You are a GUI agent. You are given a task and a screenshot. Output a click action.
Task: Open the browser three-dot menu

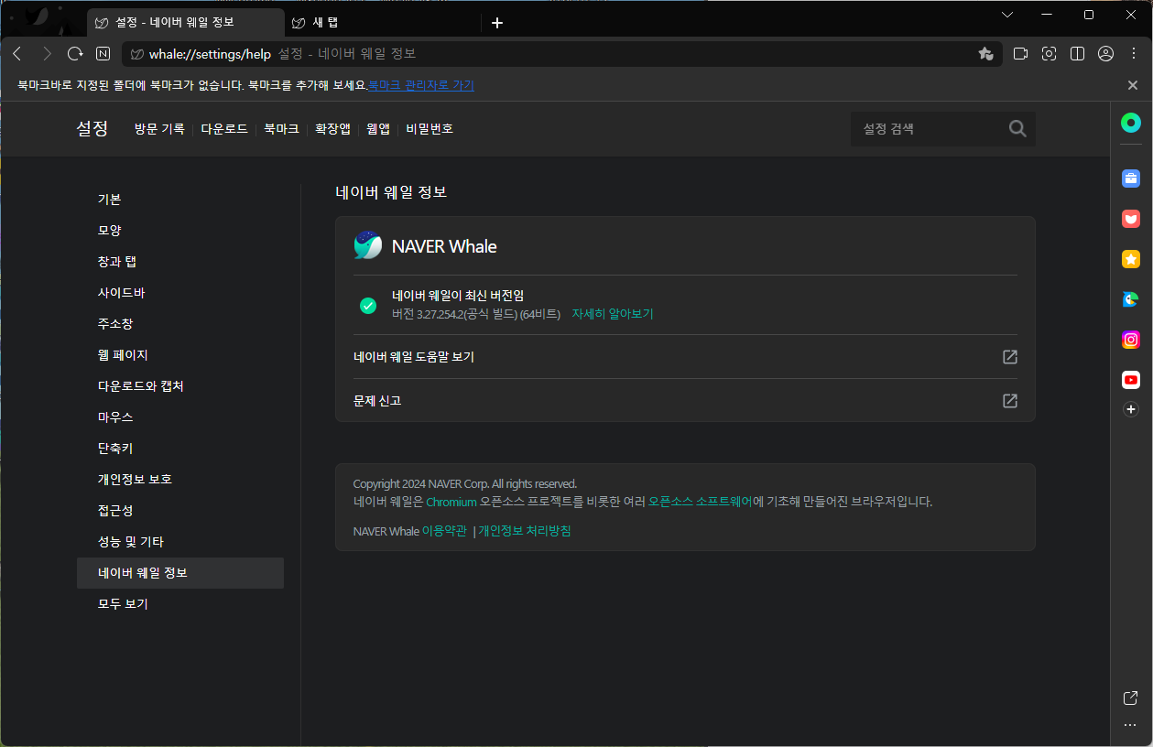click(x=1133, y=54)
